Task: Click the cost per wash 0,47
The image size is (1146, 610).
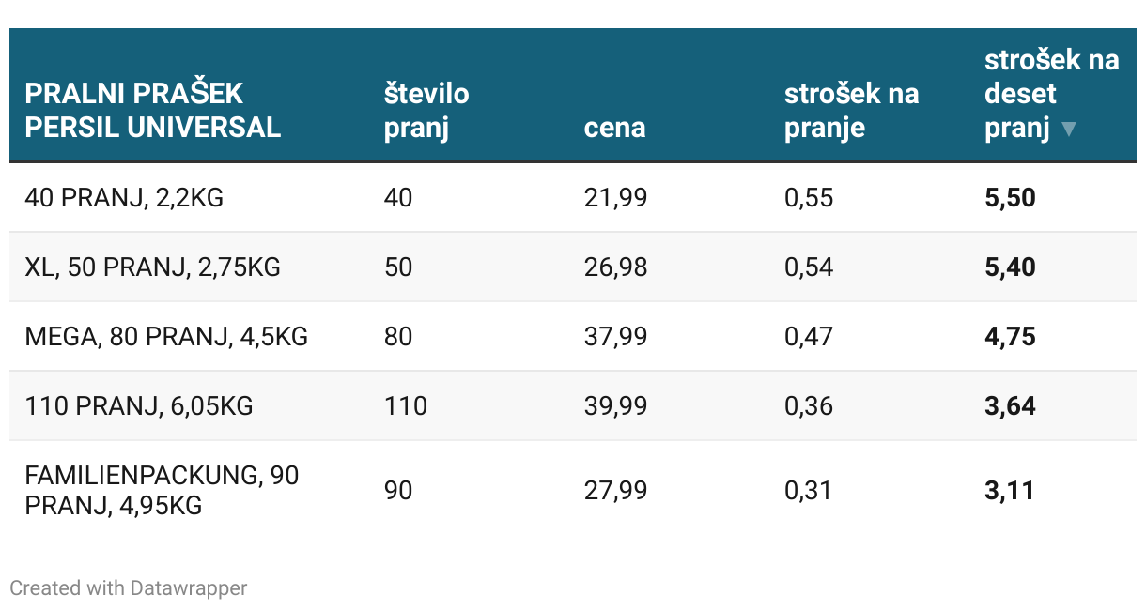Action: (809, 337)
